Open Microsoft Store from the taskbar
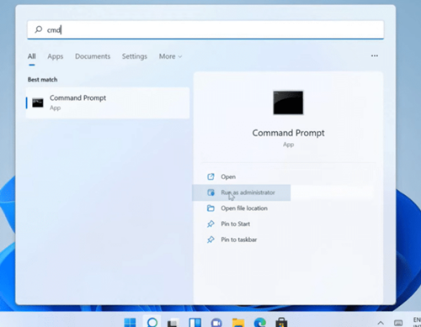The height and width of the screenshot is (327, 421). [281, 323]
